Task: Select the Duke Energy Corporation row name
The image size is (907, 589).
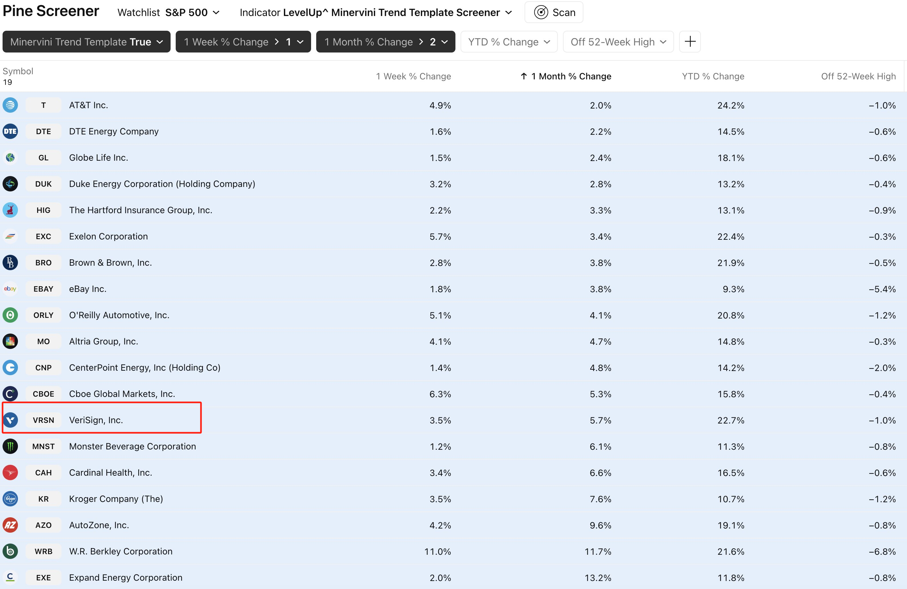Action: point(162,184)
